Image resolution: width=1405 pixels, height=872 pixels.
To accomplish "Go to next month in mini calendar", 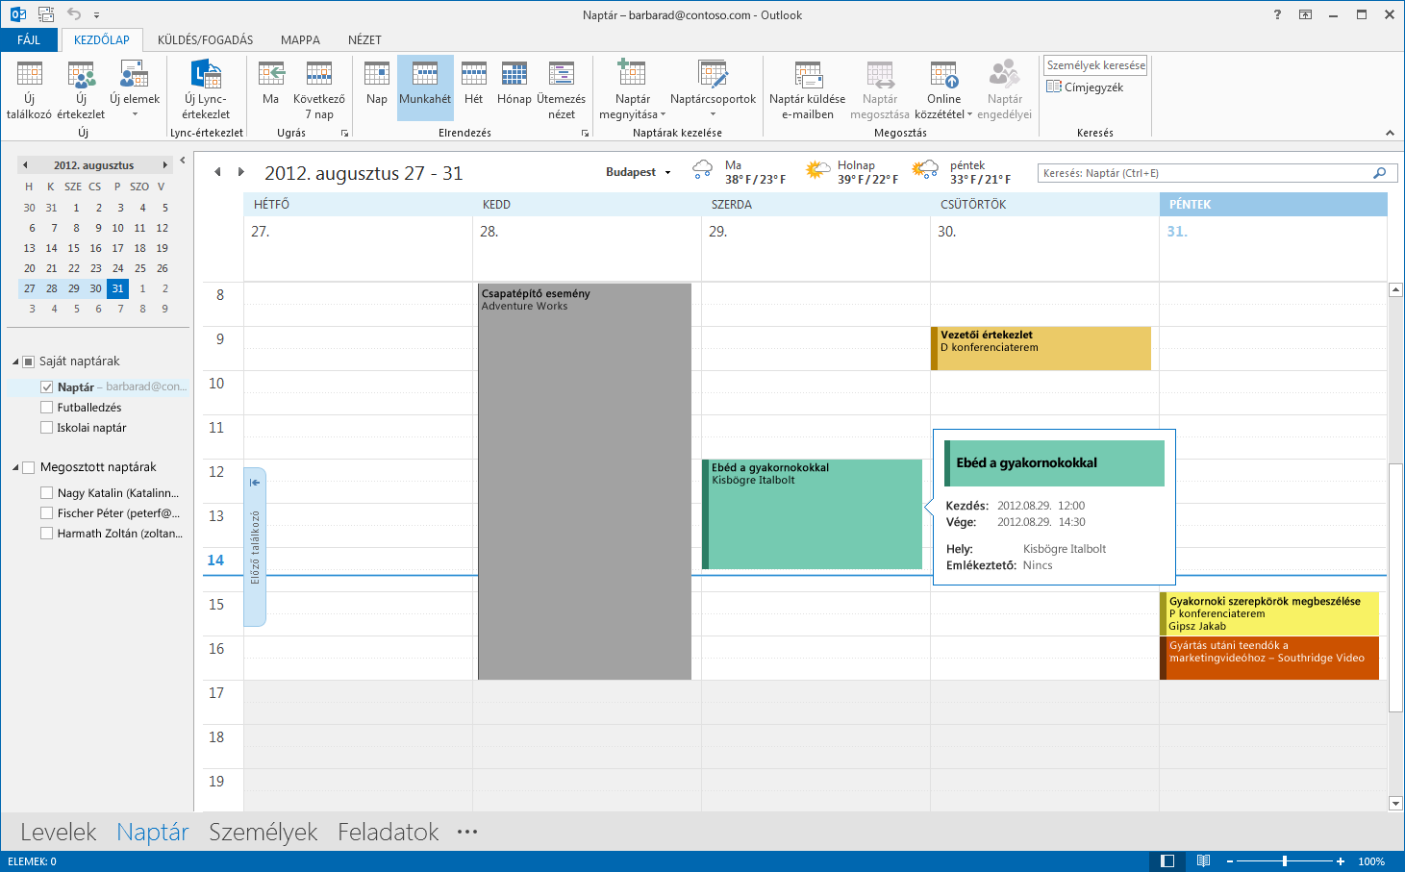I will tap(165, 165).
